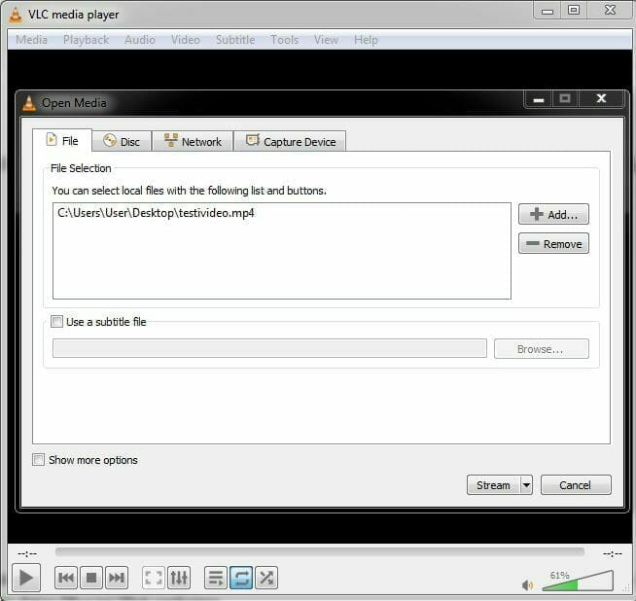Viewport: 636px width, 601px height.
Task: Open the Help menu
Action: point(366,40)
